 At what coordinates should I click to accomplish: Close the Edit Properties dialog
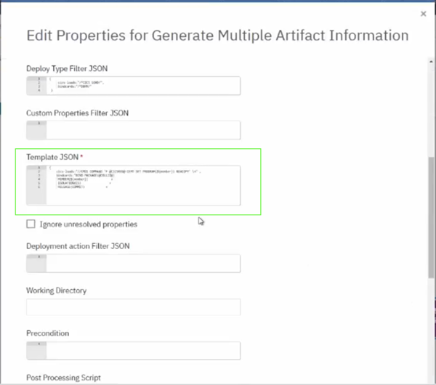coord(424,13)
